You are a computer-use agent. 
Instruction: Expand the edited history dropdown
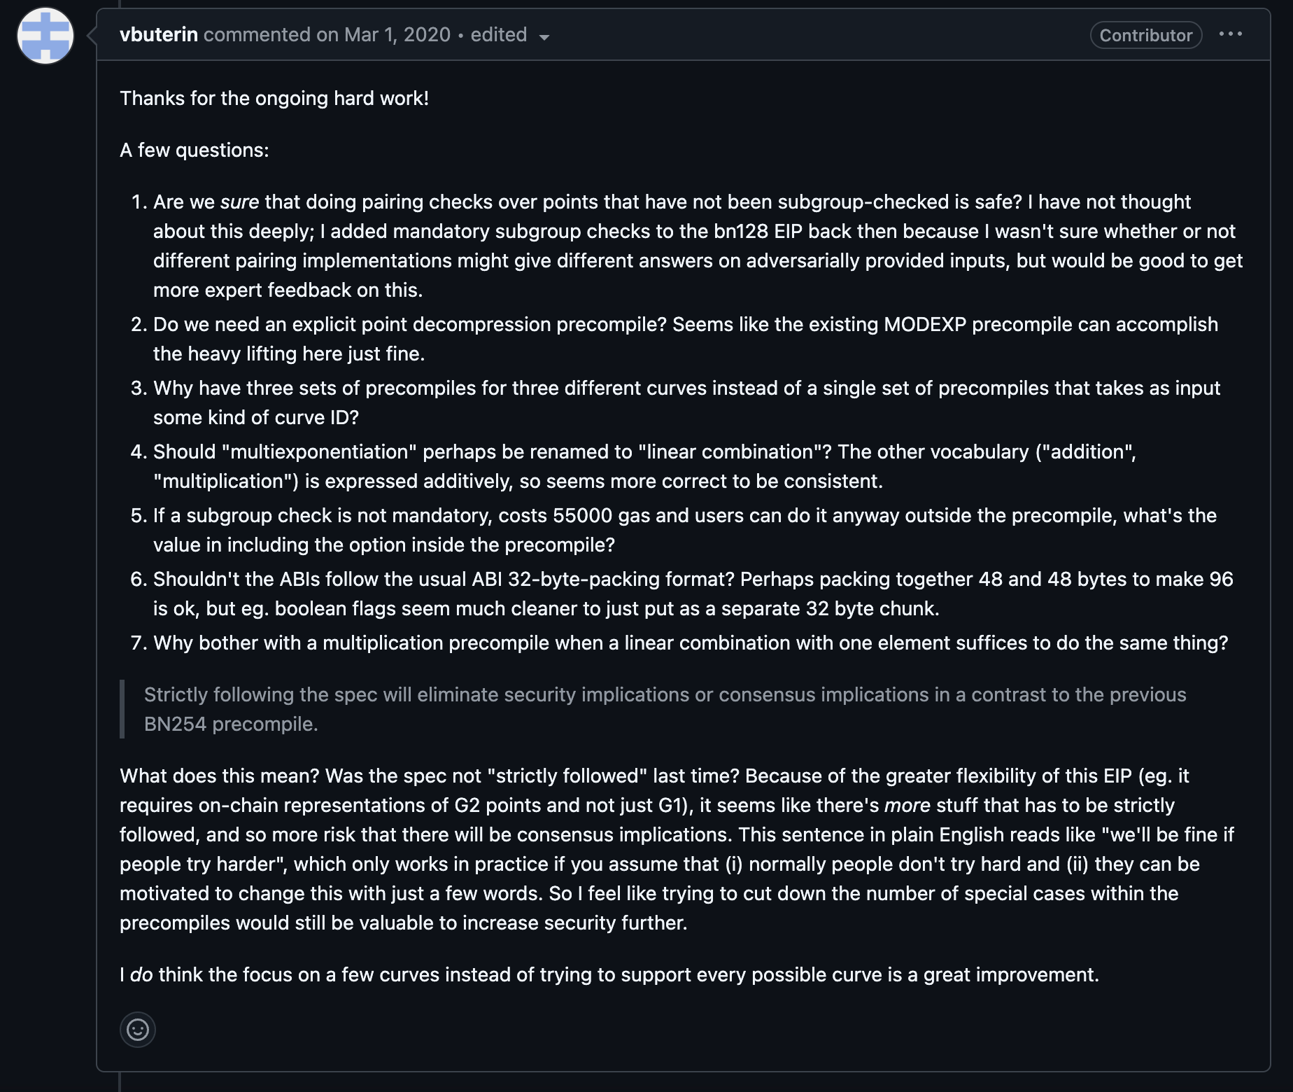point(510,36)
